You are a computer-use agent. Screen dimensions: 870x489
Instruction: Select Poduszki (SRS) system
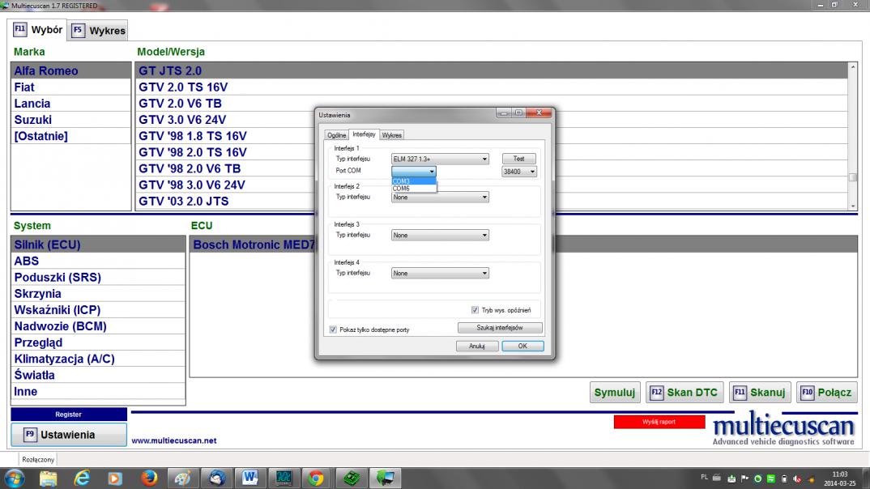tap(98, 277)
